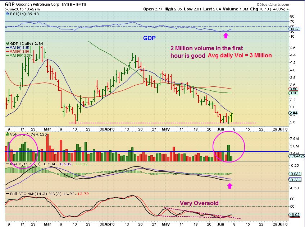Screen dimensions: 305x227
Task: Click the green MA(100) legend color line
Action: tap(8, 56)
